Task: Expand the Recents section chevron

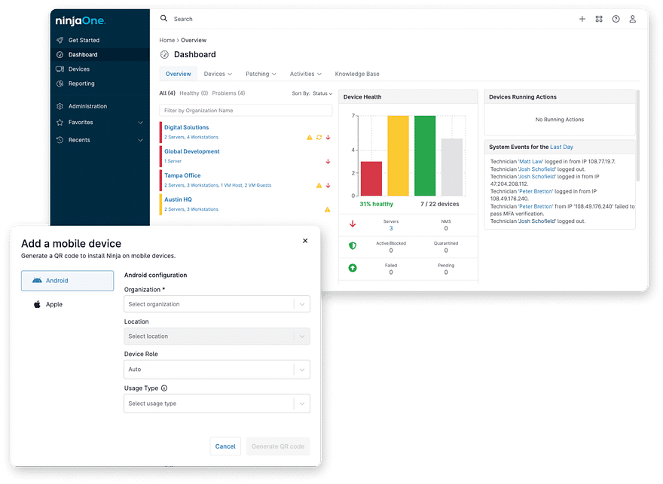Action: click(140, 140)
